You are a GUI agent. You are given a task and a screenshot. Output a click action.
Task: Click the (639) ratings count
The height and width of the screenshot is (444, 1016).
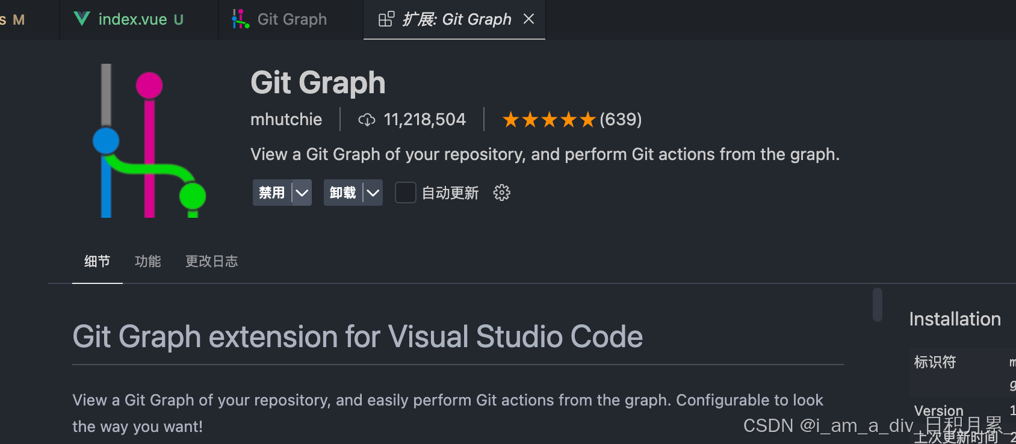(621, 120)
